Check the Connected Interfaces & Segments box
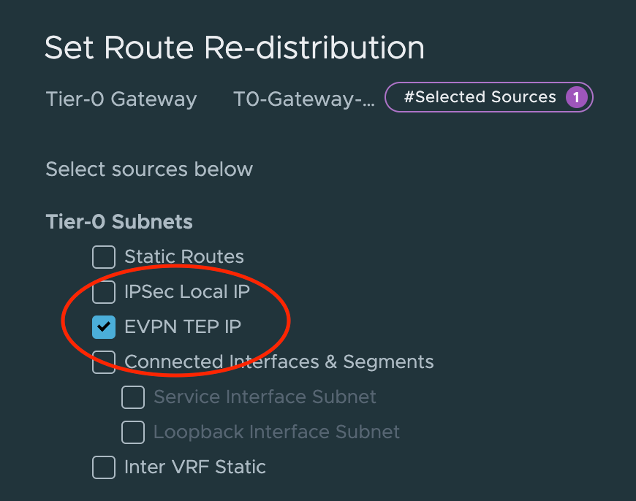The width and height of the screenshot is (636, 501). (104, 362)
